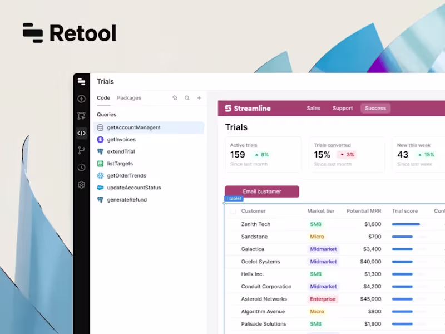
Task: Open the Success nav item
Action: (375, 108)
